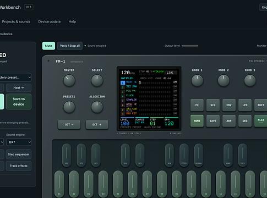
Task: Open the Sound engine DX7 dropdown
Action: 19,142
